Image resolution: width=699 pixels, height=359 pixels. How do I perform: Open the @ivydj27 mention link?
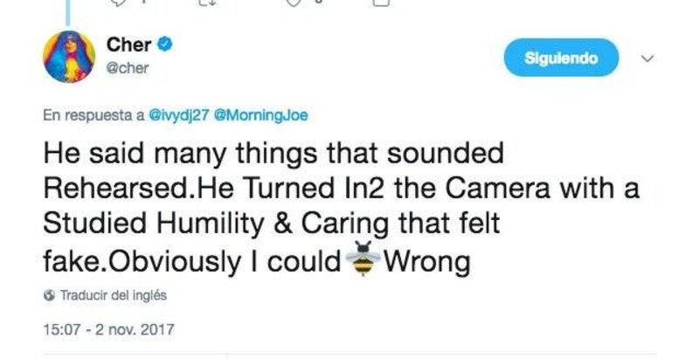coord(179,114)
